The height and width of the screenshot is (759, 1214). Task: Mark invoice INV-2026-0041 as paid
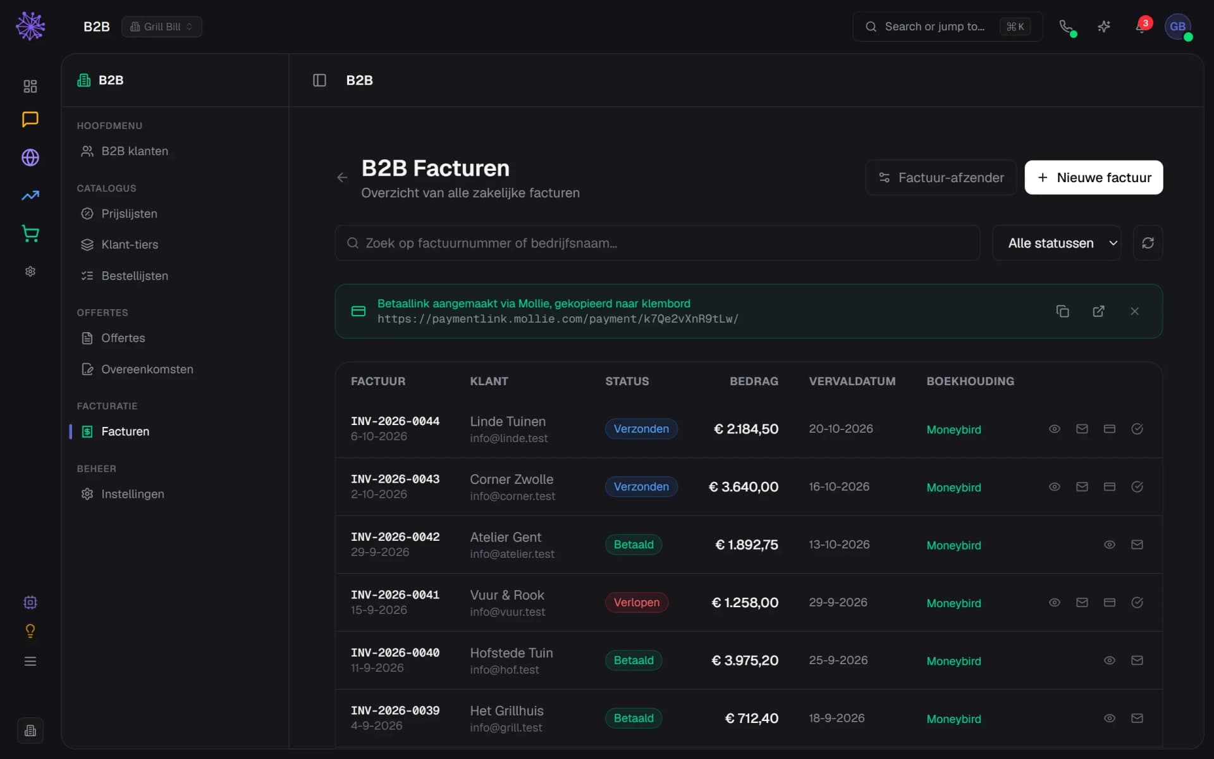(x=1137, y=602)
